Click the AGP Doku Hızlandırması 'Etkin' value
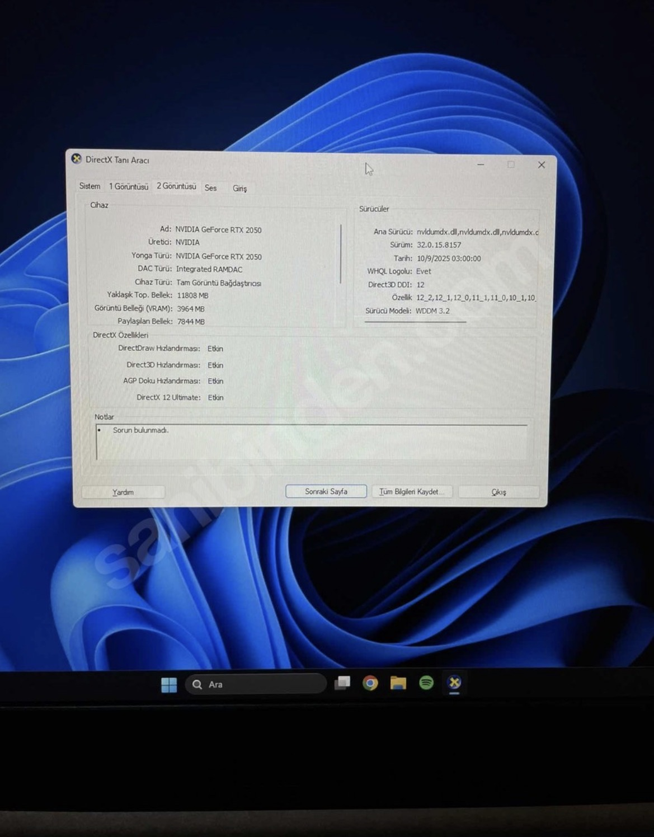The width and height of the screenshot is (654, 837). 215,381
